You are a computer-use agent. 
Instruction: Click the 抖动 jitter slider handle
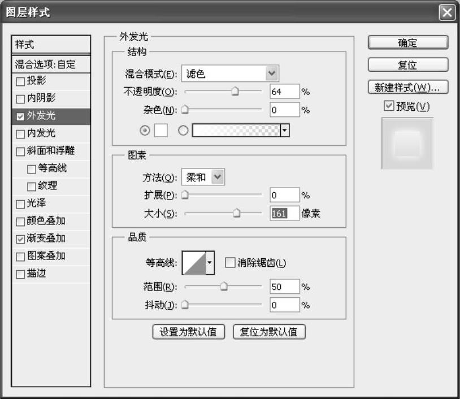click(185, 305)
